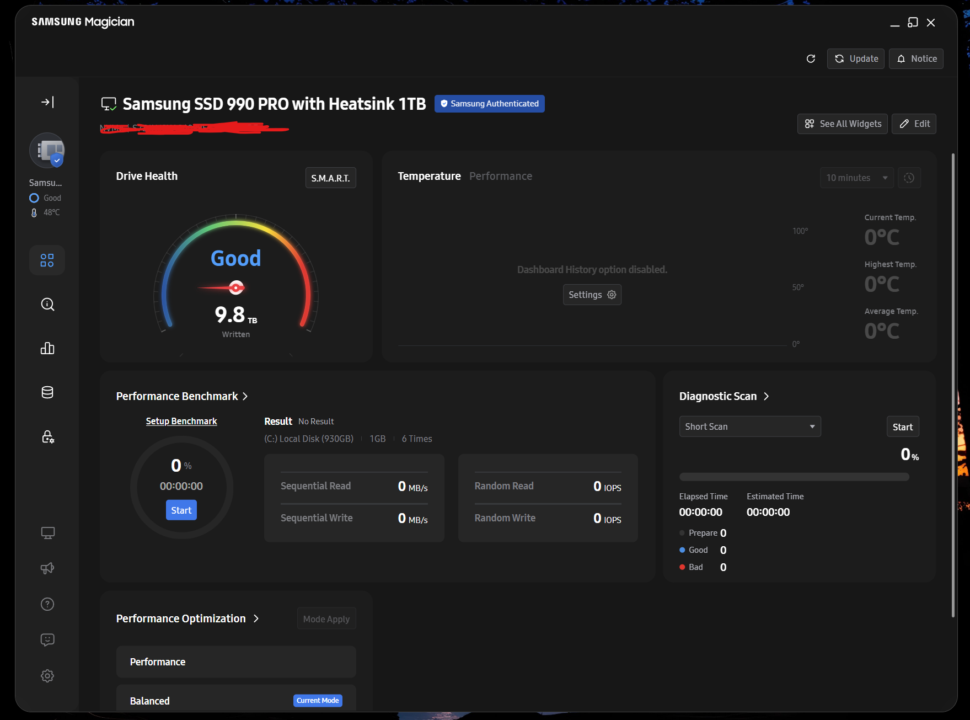Open the S.M.A.R.T. details button
The width and height of the screenshot is (970, 720).
point(330,178)
